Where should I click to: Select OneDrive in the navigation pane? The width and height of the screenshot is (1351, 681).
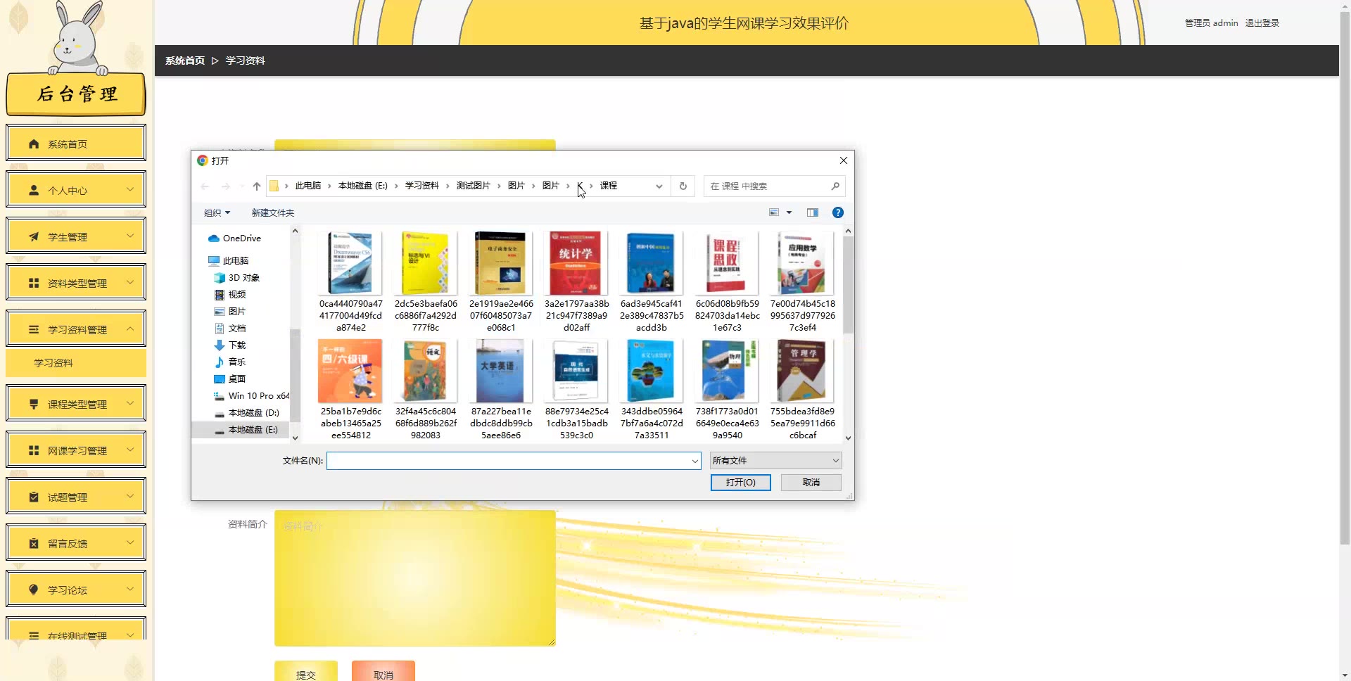coord(234,238)
